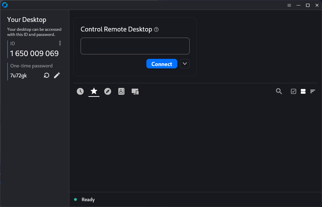Click the Control Remote Desktop help question mark
Screen dimensions: 322x207
[156, 29]
